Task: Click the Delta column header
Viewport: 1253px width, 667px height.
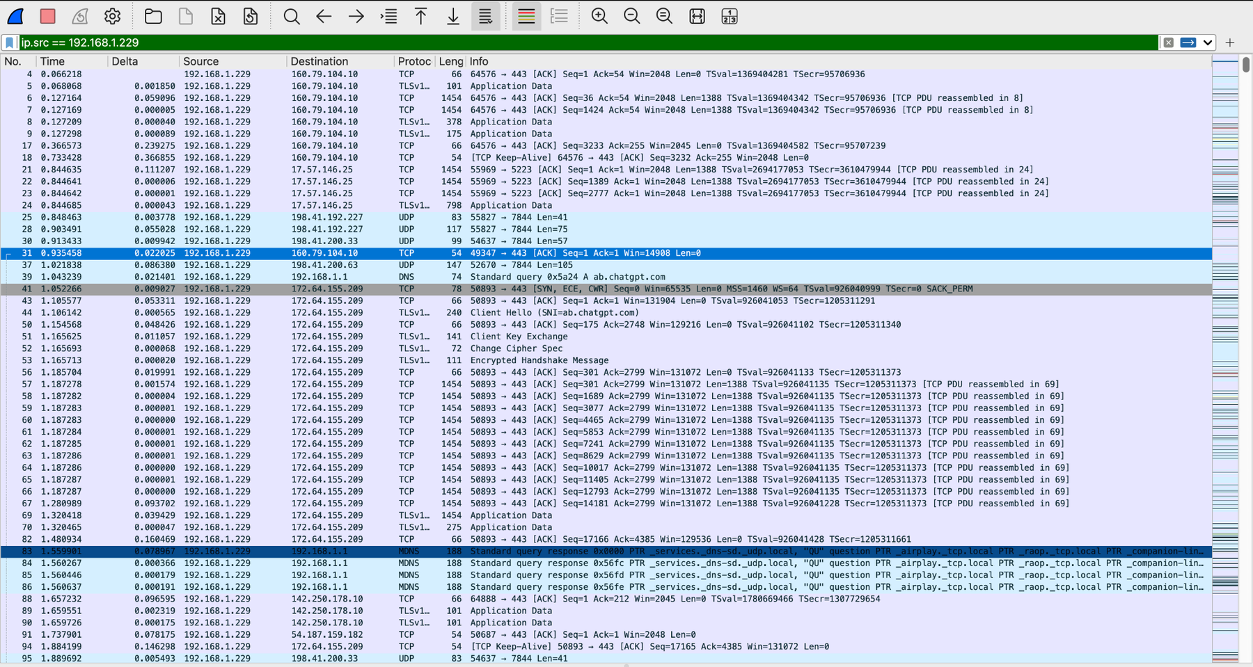Action: tap(143, 61)
